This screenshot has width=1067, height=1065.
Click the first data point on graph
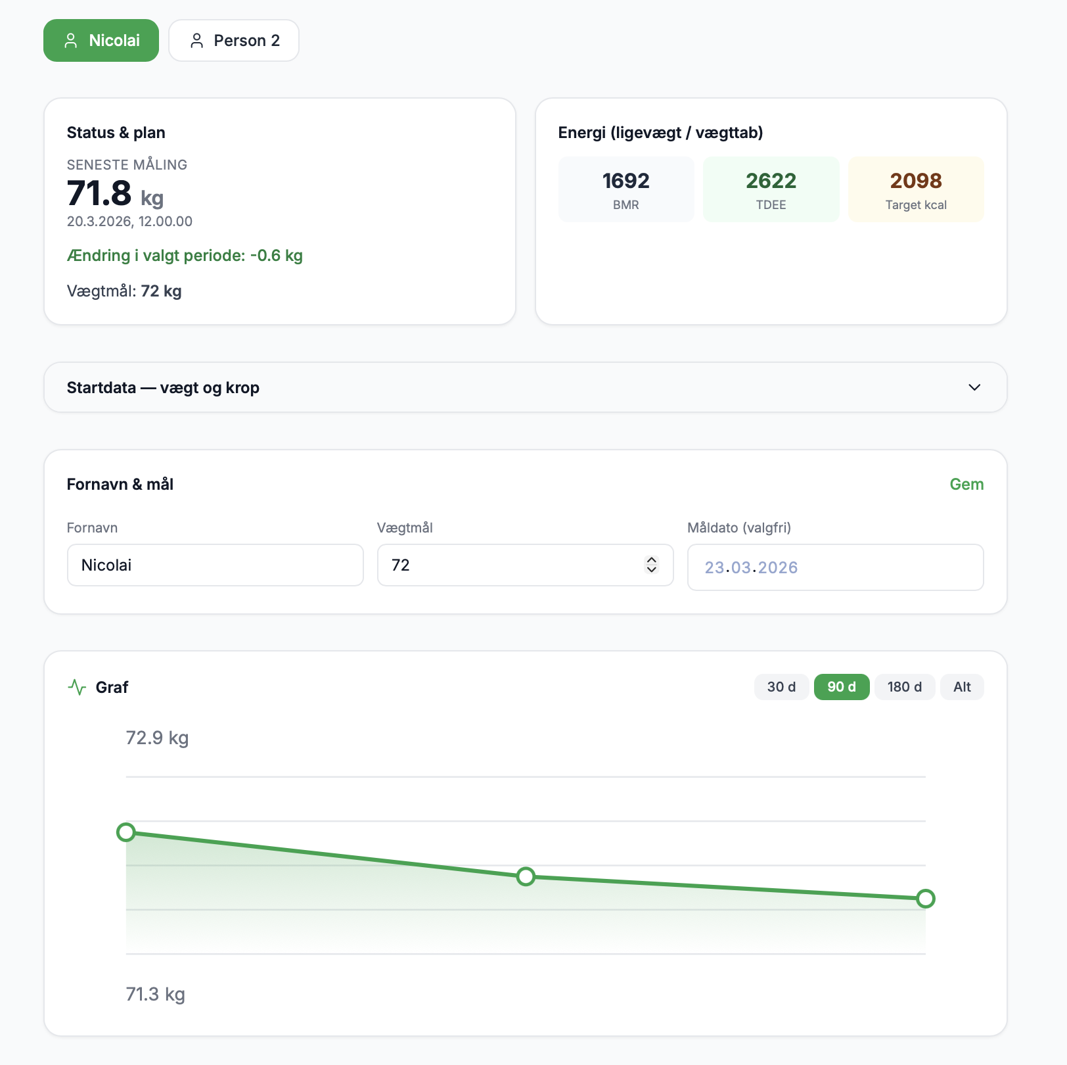point(126,832)
